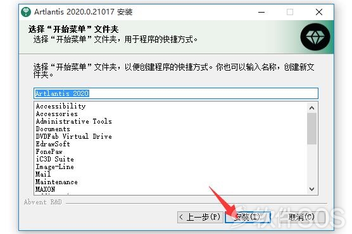Viewport: 352px width, 234px height.
Task: Select Documents in the folder list
Action: (53, 129)
